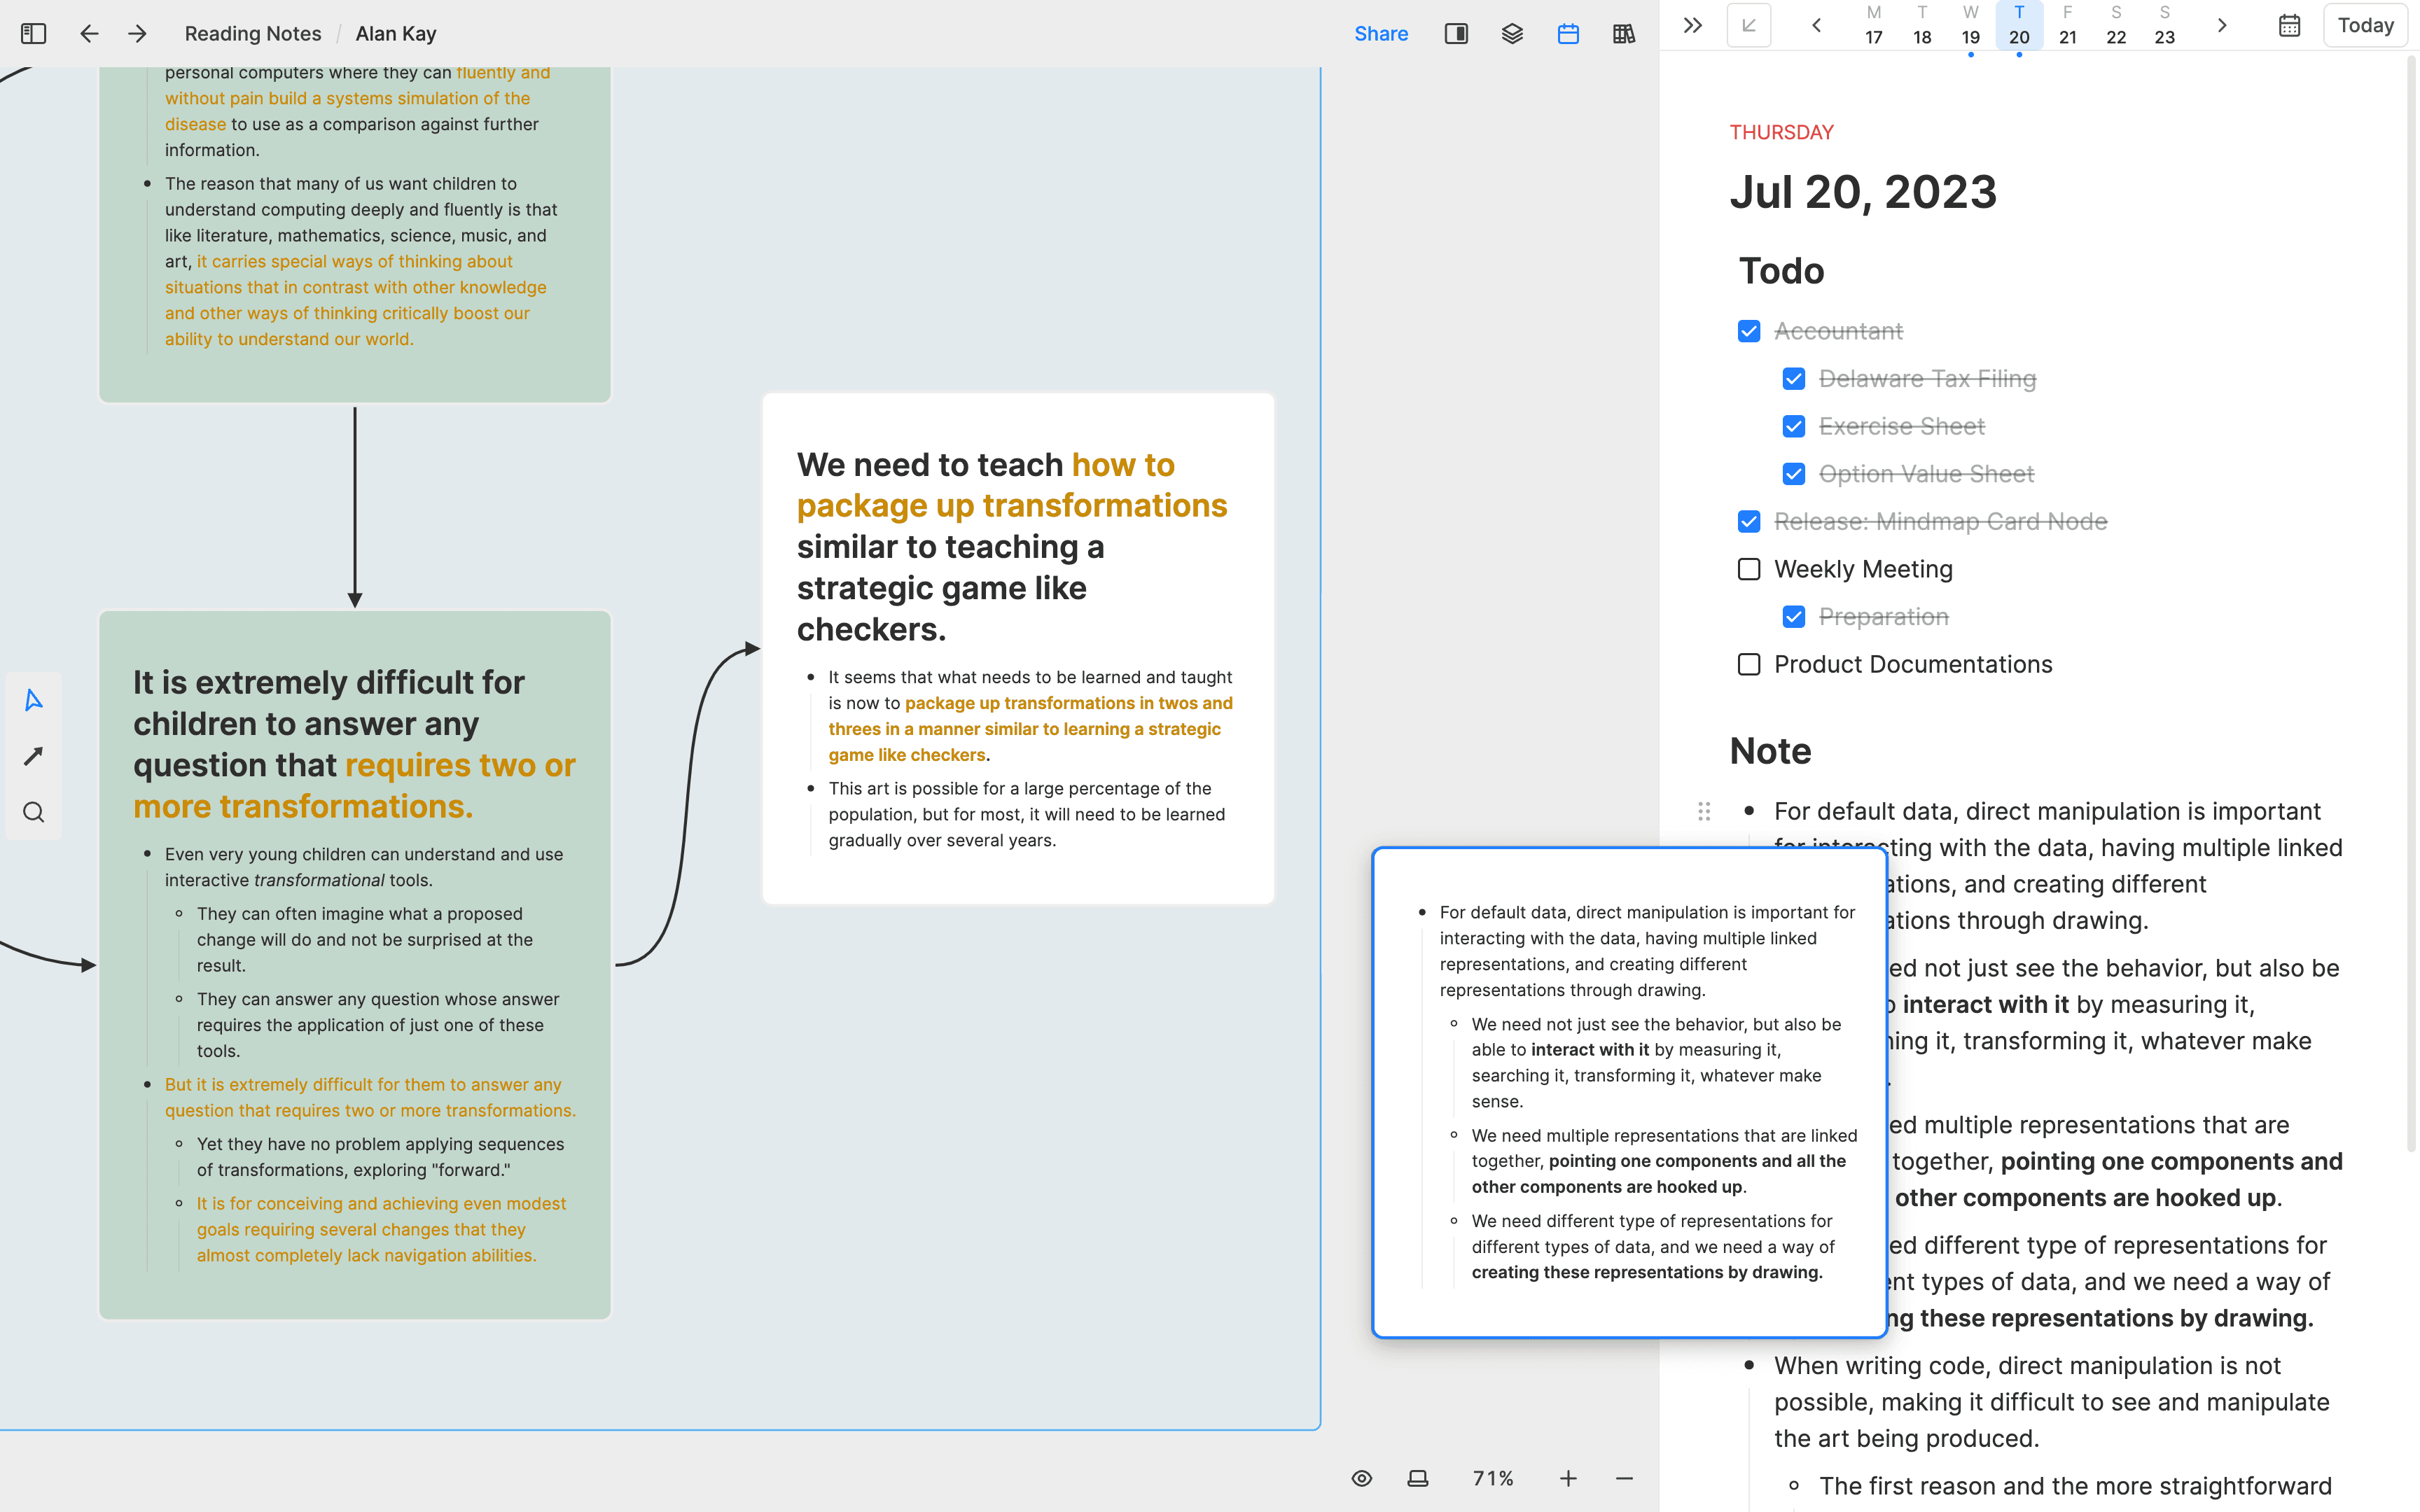Toggle the left sidebar panel icon

[33, 34]
